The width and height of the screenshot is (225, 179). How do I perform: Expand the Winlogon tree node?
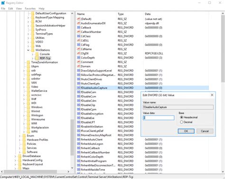(24, 115)
